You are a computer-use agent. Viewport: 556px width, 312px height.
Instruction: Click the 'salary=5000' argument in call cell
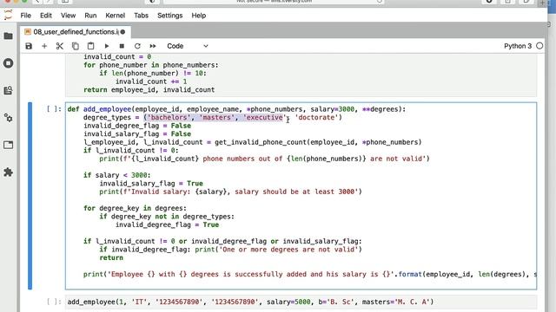[x=288, y=302]
